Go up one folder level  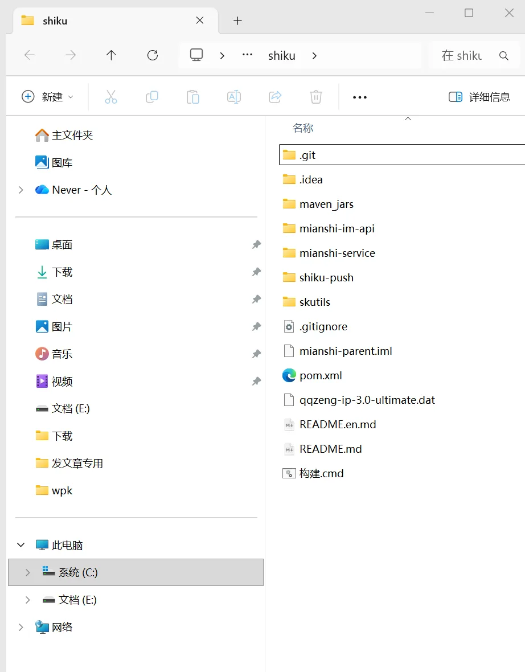111,55
